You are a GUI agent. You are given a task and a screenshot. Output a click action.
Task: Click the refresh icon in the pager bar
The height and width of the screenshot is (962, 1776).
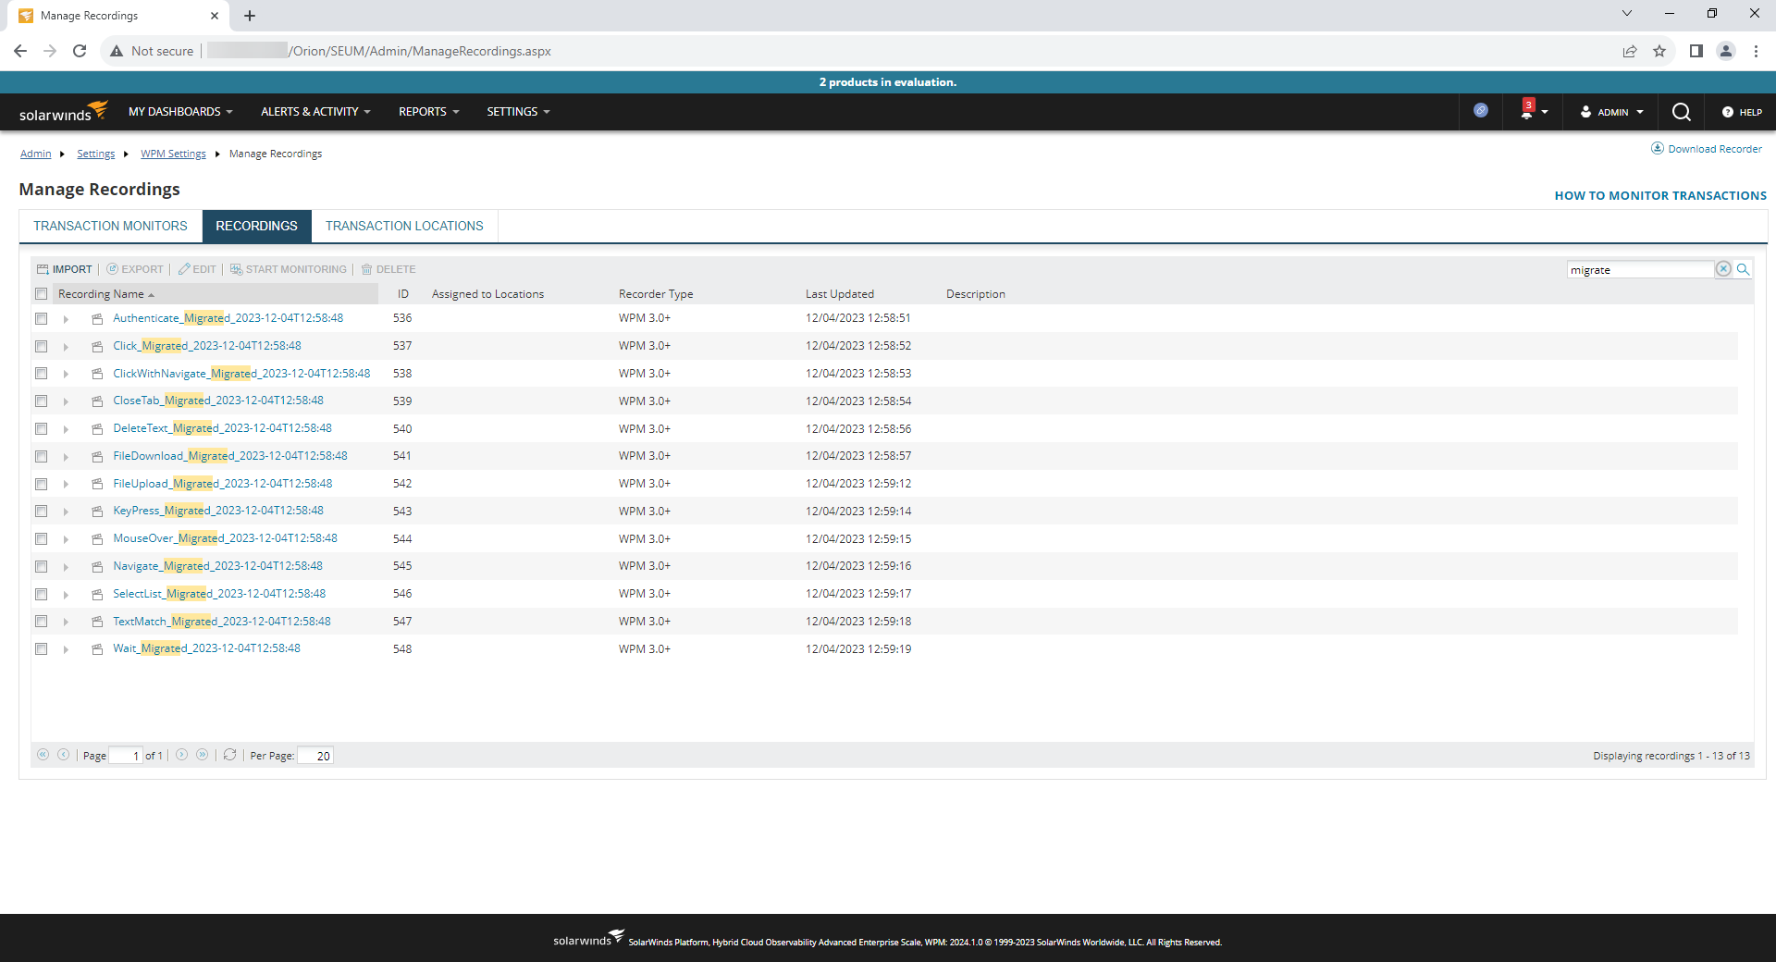point(229,756)
